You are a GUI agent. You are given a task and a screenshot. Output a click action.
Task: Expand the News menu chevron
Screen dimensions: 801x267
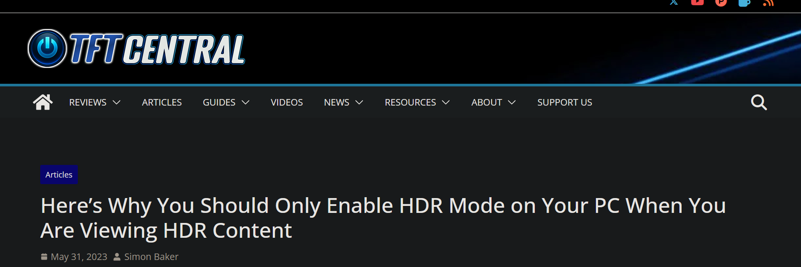pos(359,102)
